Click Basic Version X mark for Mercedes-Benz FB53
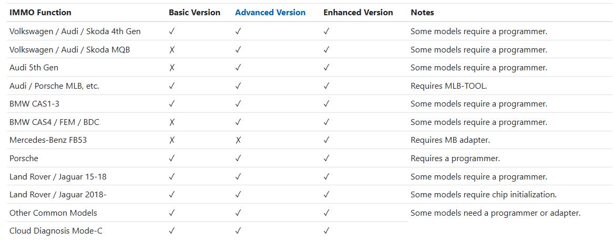The height and width of the screenshot is (243, 613). click(172, 140)
